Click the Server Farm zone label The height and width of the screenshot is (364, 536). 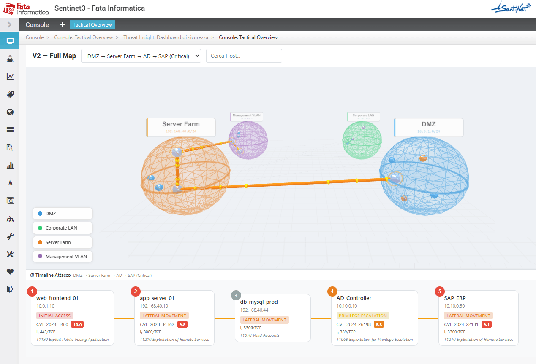click(x=181, y=127)
